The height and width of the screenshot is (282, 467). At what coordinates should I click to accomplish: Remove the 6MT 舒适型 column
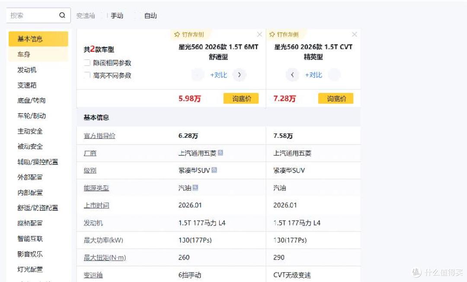click(259, 35)
